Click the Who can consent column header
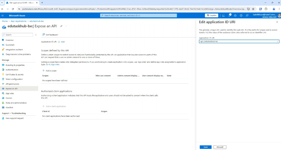 [x=103, y=76]
